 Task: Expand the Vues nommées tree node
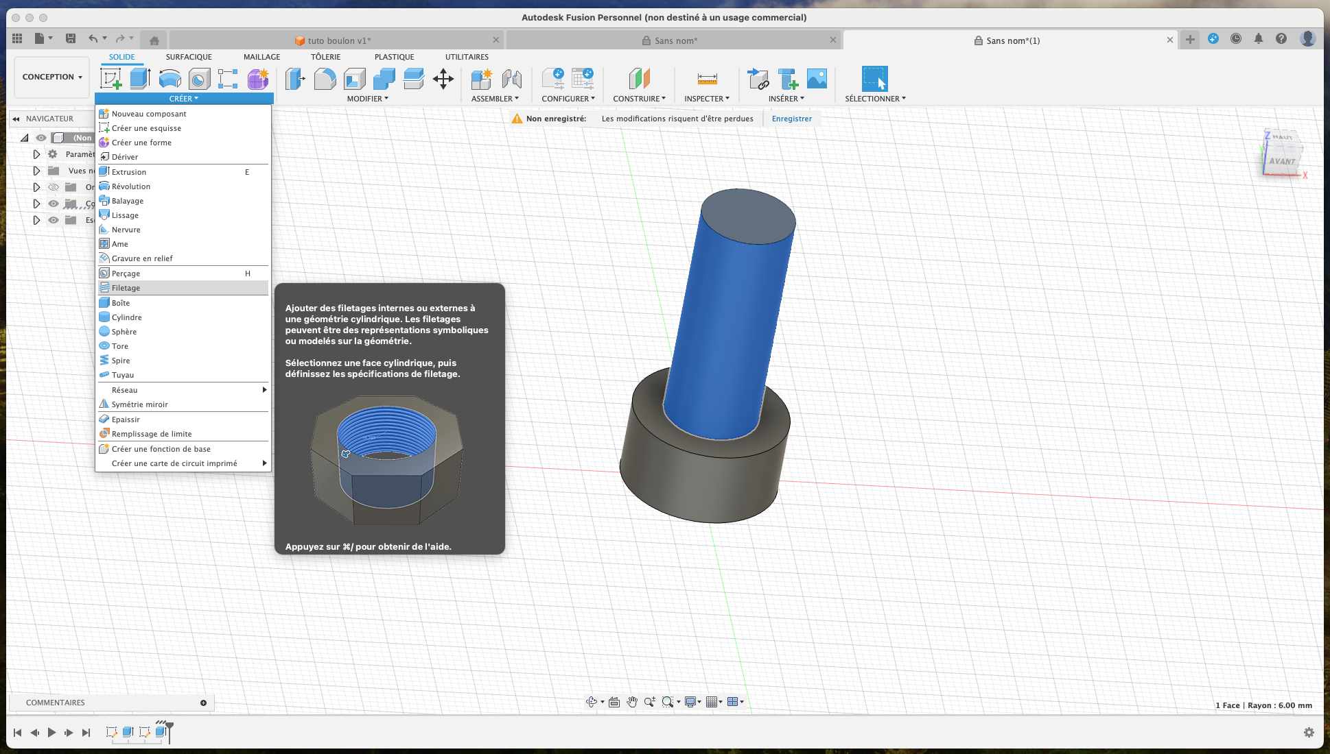(x=36, y=171)
